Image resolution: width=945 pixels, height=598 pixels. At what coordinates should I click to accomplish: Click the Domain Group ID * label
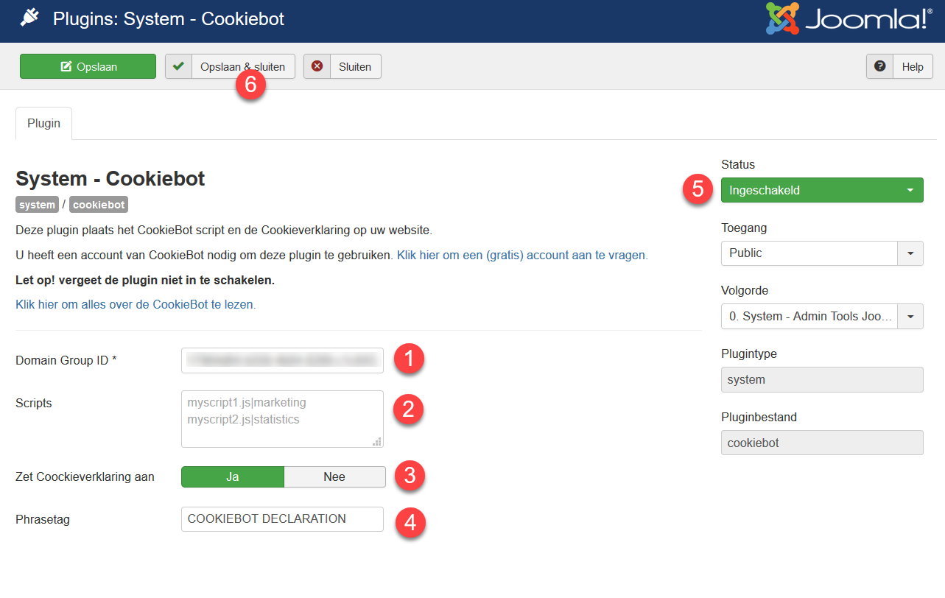point(66,360)
